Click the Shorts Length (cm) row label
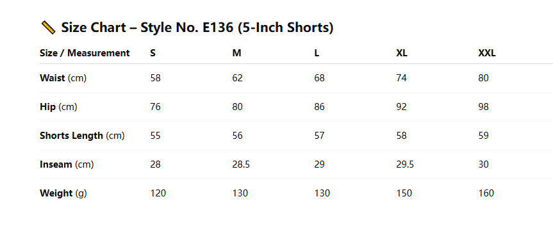Screen dimensions: 553x231 [x=82, y=136]
